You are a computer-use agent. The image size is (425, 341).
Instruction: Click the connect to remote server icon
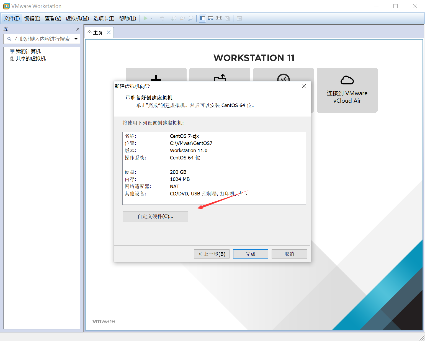pos(284,77)
